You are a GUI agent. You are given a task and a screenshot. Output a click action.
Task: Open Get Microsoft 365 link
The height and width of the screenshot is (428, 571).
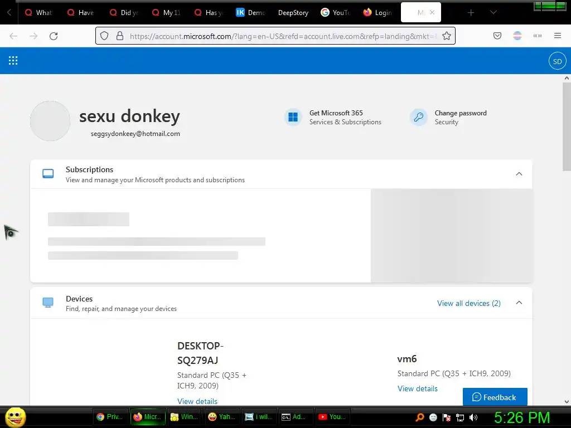coord(336,113)
